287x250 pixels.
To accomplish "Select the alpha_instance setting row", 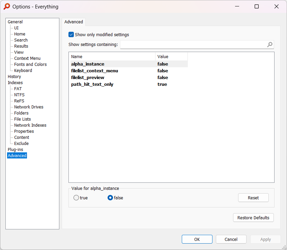I will point(129,64).
